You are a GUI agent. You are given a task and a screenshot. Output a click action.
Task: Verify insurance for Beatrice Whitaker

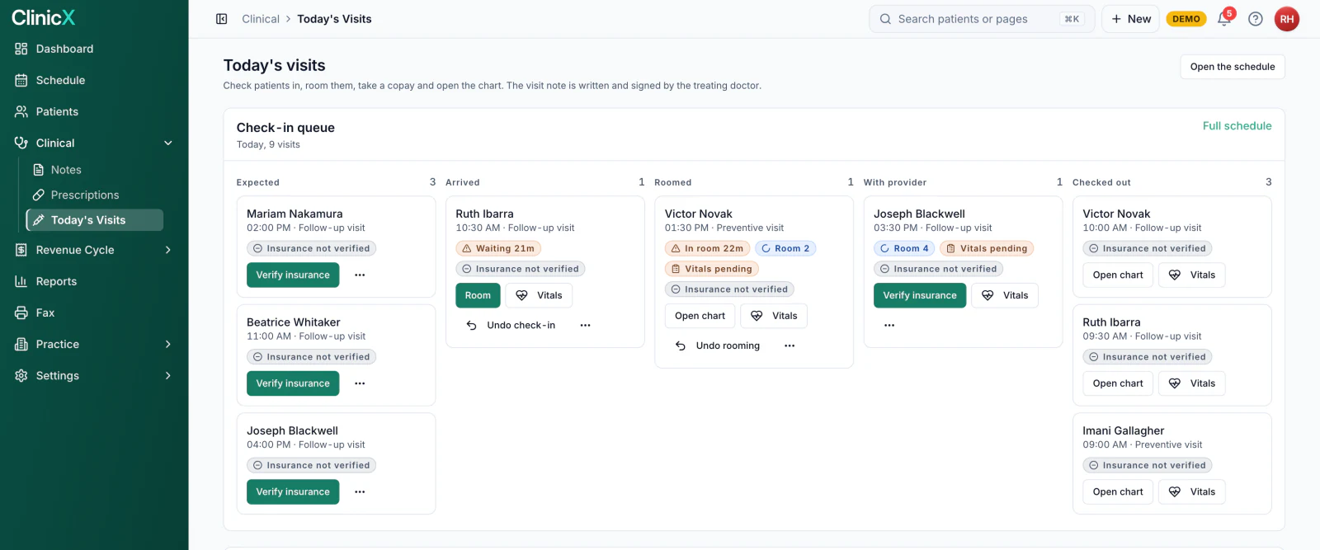click(x=293, y=383)
